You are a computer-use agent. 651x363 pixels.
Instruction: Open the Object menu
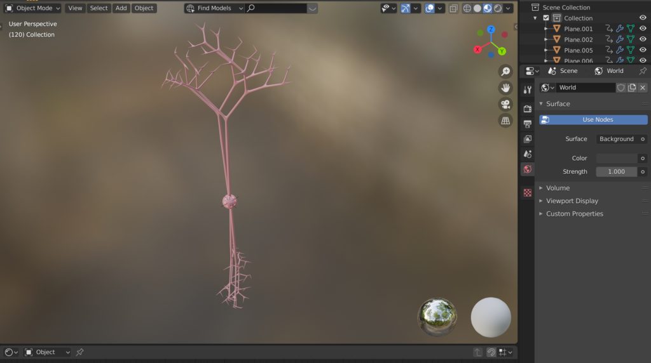coord(144,8)
